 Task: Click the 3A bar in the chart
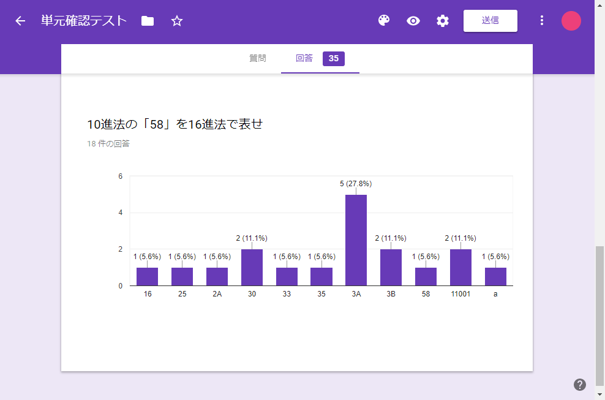coord(356,240)
